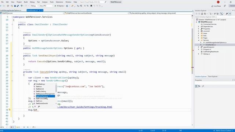Expand the Pages folder

tap(199, 38)
